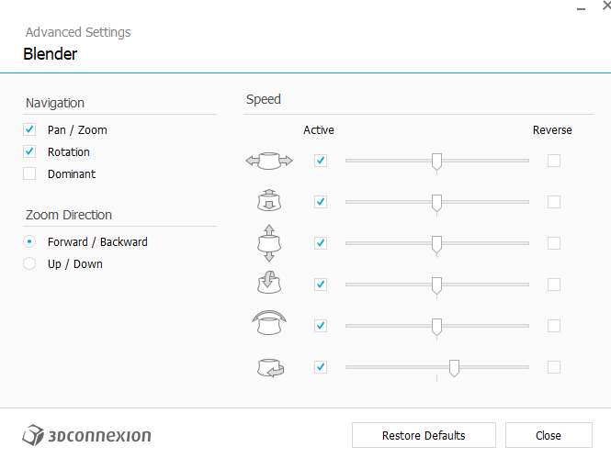Toggle Active for left/right pan axis
The height and width of the screenshot is (458, 611).
click(x=321, y=161)
